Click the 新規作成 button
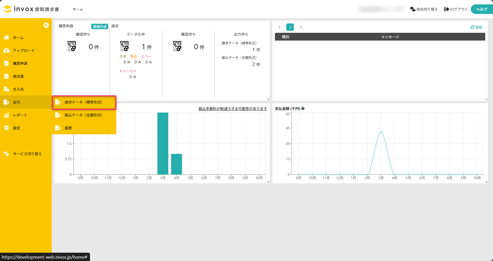This screenshot has height=261, width=493. [100, 27]
